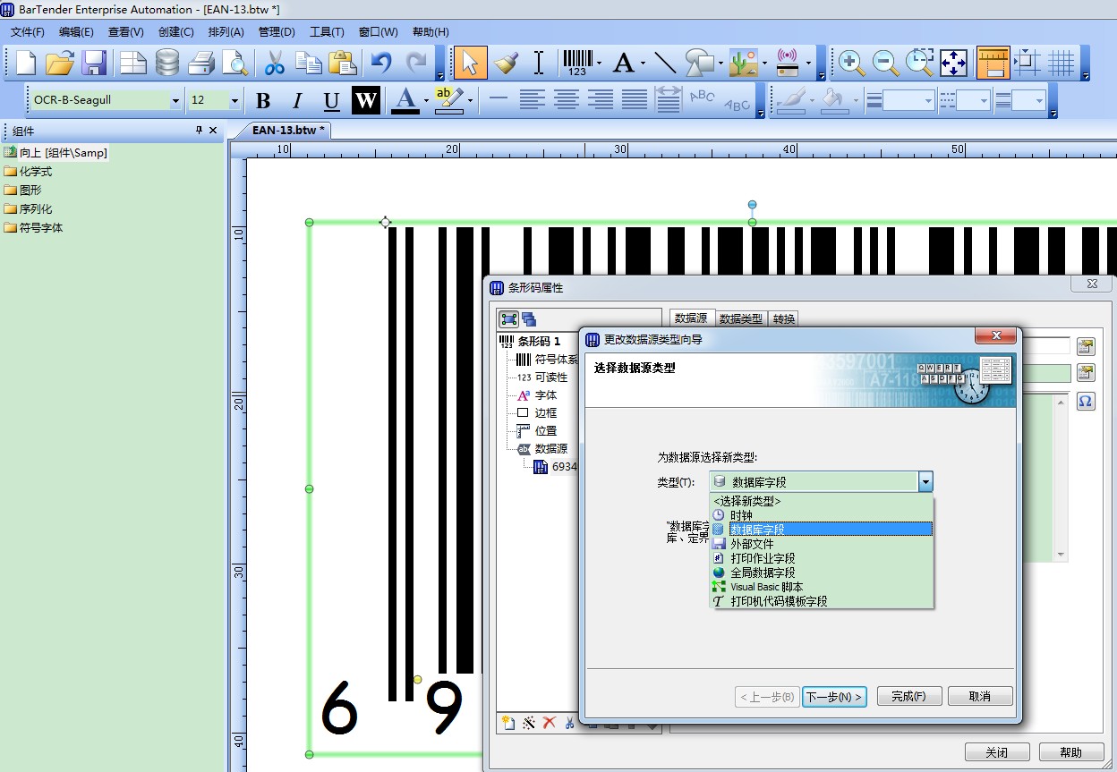Save the document with floppy icon
This screenshot has height=772, width=1117.
click(x=94, y=64)
